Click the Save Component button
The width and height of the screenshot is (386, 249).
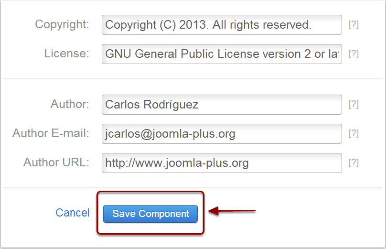click(x=150, y=214)
